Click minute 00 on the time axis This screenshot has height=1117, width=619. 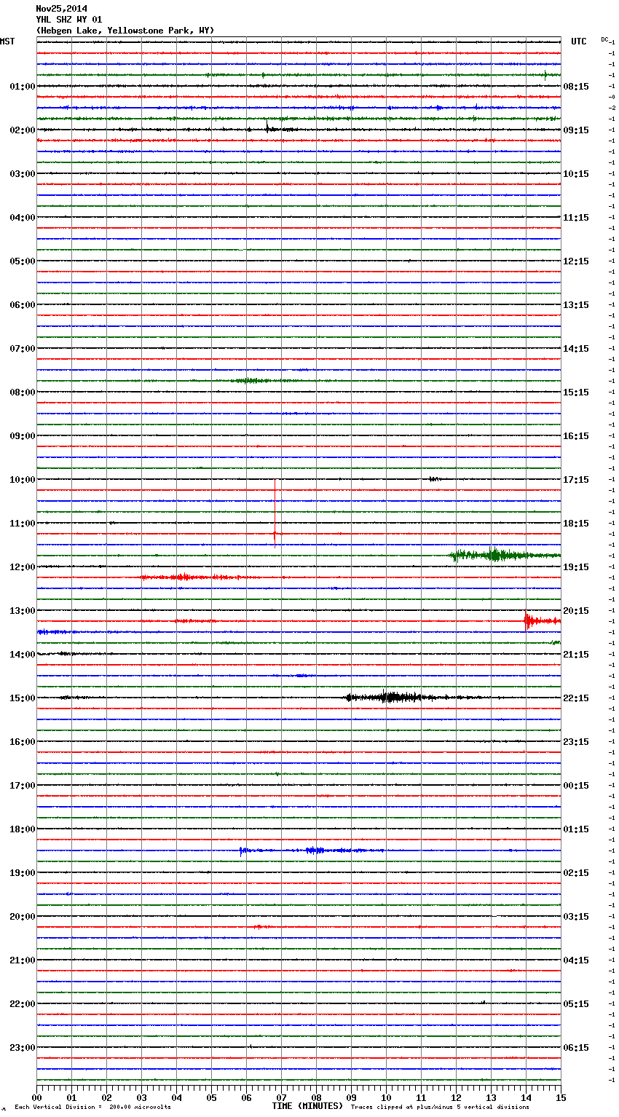[36, 1097]
